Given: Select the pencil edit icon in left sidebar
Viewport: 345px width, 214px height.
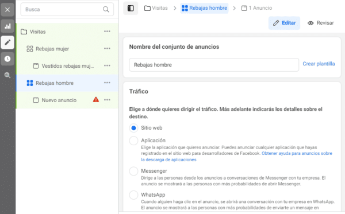Looking at the screenshot, I should [x=7, y=42].
